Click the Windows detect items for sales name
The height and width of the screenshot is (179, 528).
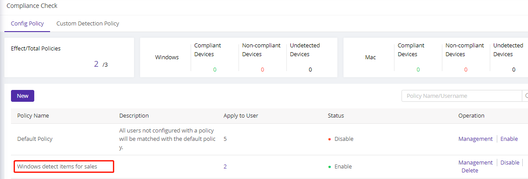click(x=57, y=167)
